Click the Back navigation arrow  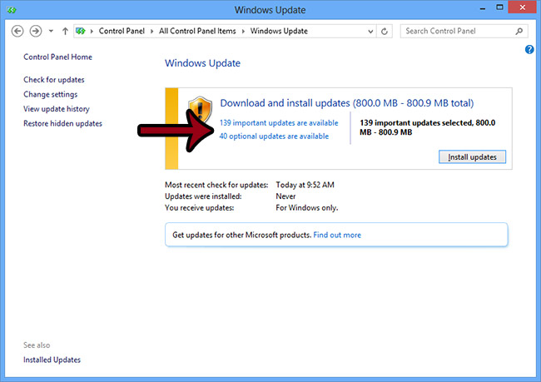pyautogui.click(x=17, y=31)
